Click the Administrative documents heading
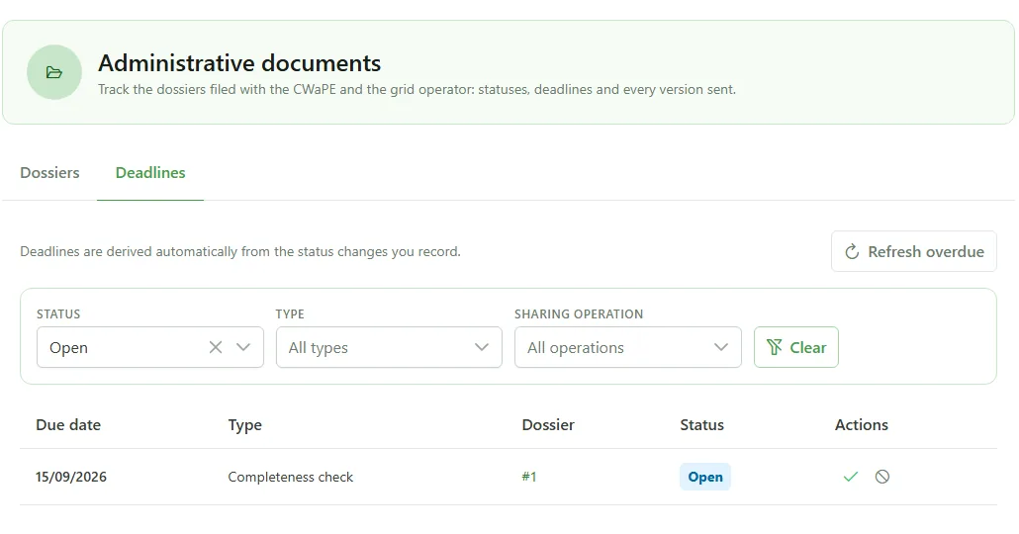 click(239, 63)
